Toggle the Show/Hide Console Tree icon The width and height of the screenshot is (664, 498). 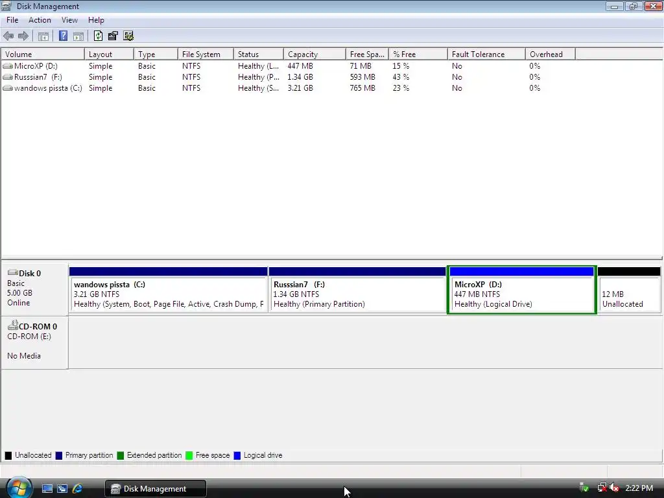[43, 36]
